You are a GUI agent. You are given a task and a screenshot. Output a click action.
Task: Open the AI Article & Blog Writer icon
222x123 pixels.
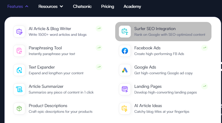(x=19, y=32)
